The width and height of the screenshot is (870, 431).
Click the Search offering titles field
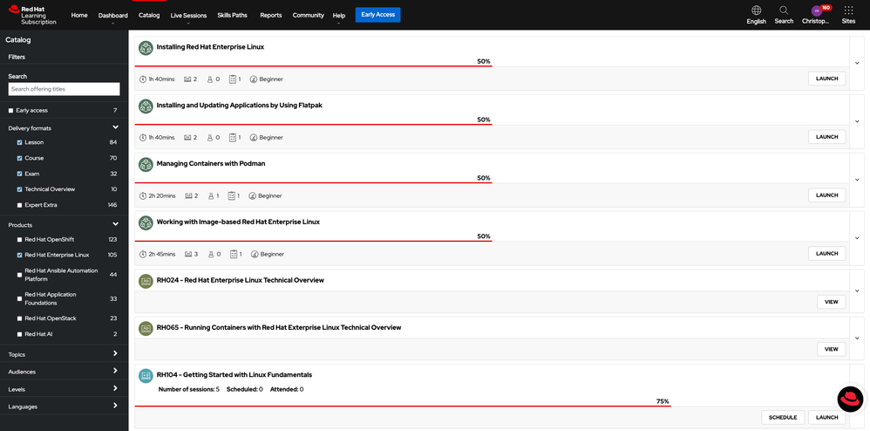[x=64, y=89]
